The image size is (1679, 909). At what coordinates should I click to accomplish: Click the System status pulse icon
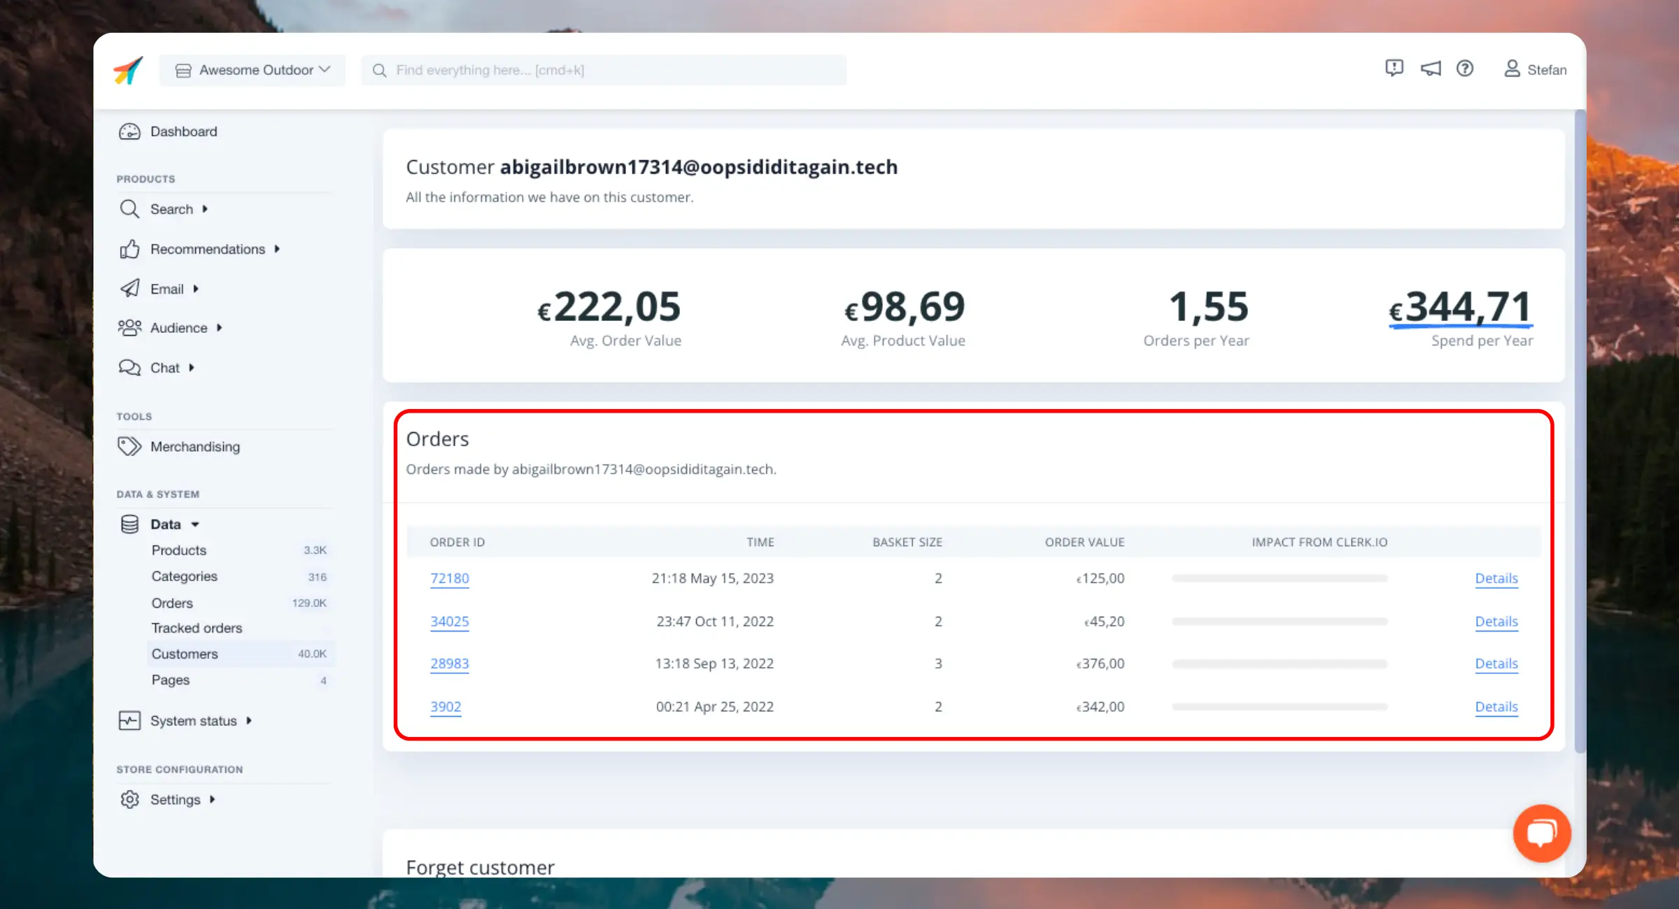(129, 721)
